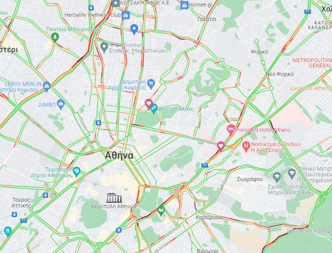Open the ΚΤΕΛ Λιοσίων gray location pin
The width and height of the screenshot is (332, 253).
[x=104, y=47]
